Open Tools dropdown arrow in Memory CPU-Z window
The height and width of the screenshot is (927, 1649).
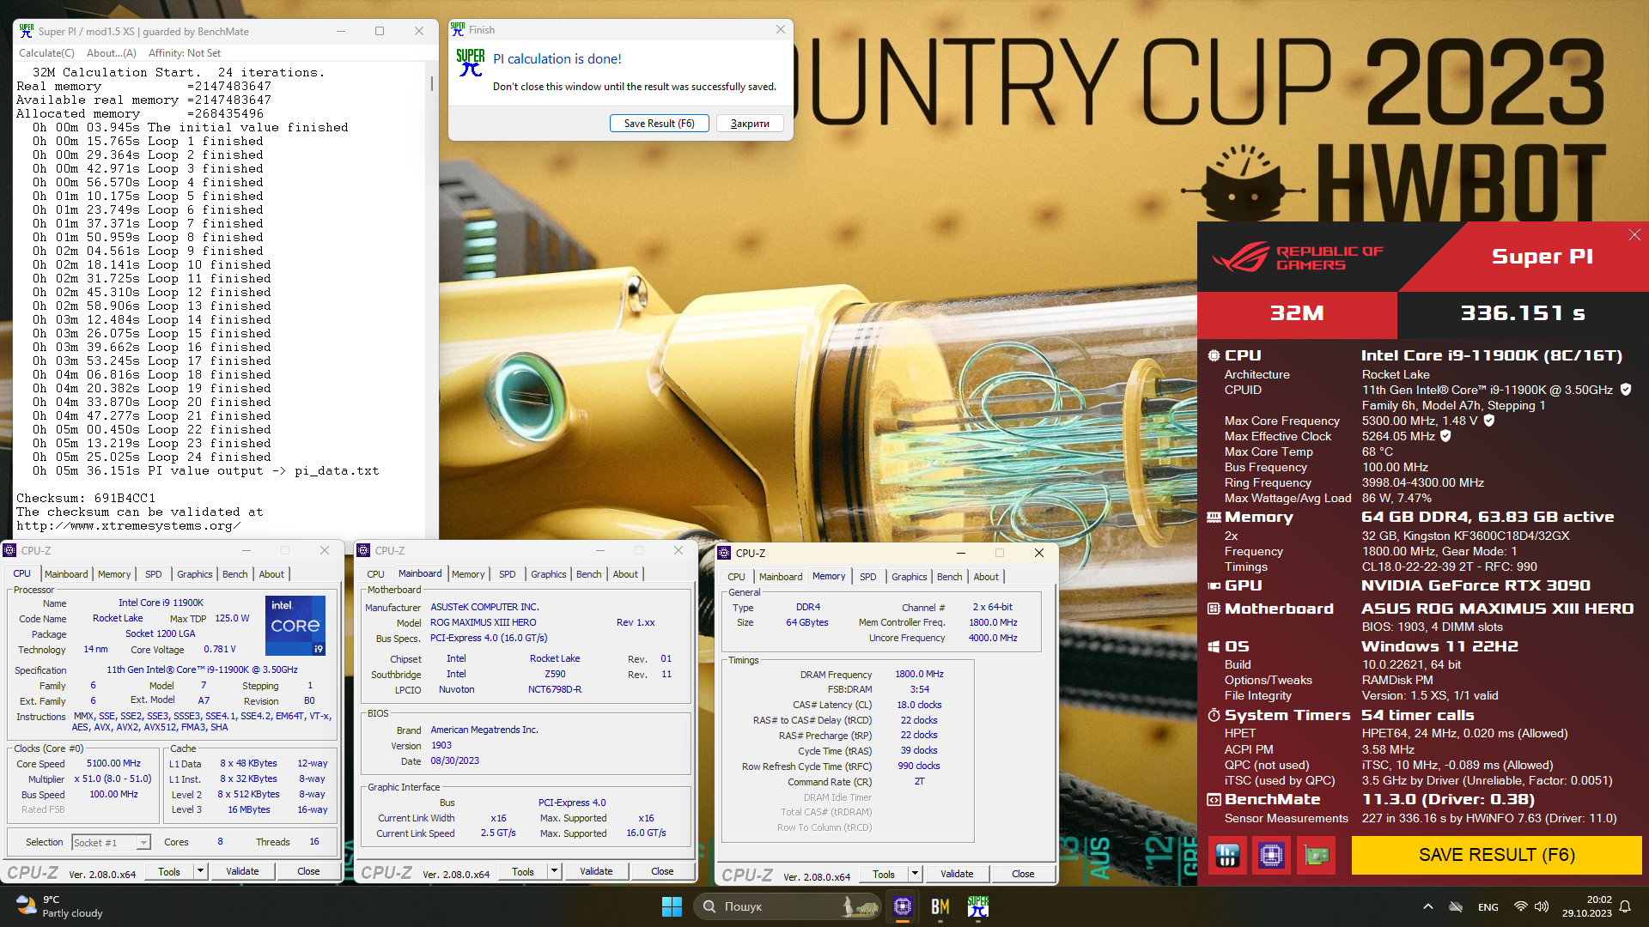point(915,874)
